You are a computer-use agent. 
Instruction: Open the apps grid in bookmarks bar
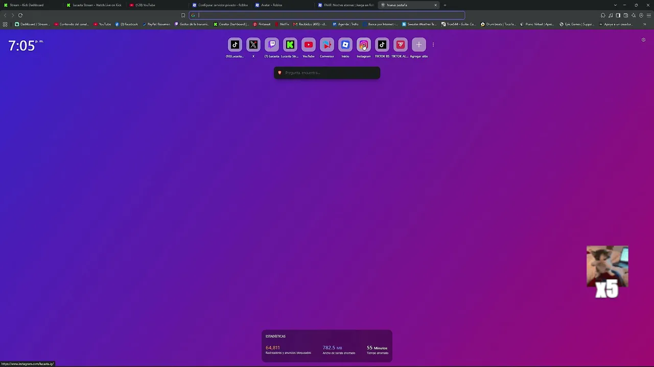(x=5, y=24)
